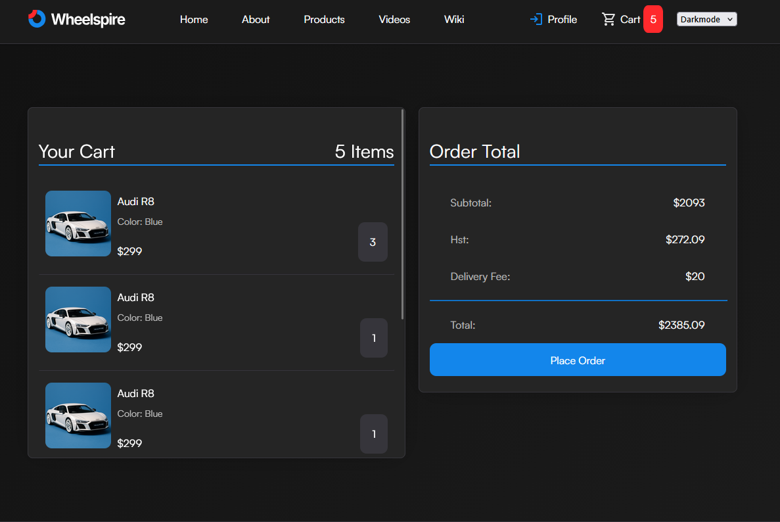The width and height of the screenshot is (780, 522).
Task: Open Profile via the login arrow icon
Action: point(536,19)
